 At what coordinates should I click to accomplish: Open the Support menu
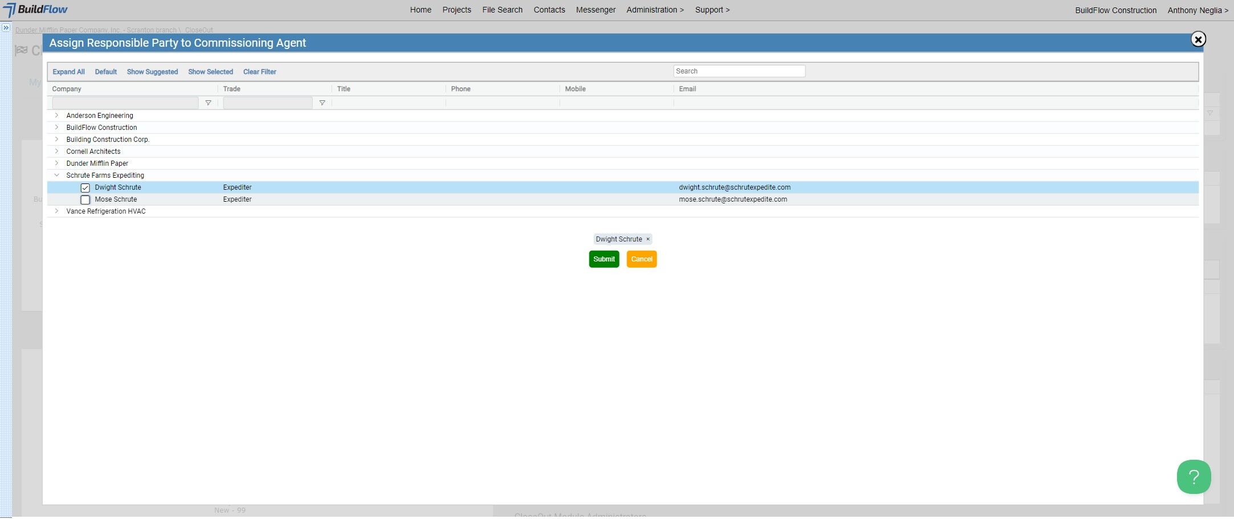[712, 10]
